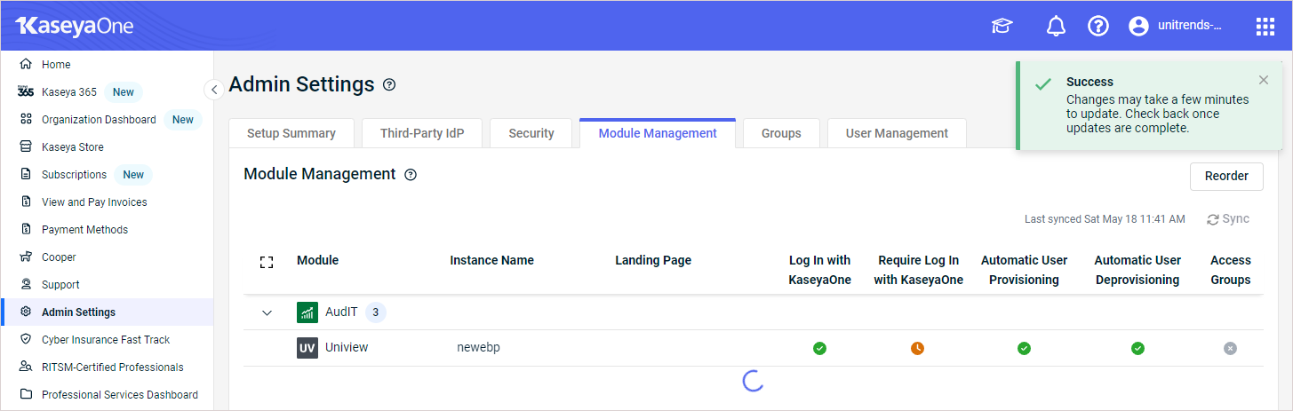This screenshot has height=411, width=1293.
Task: Click the Organization Dashboard sidebar icon
Action: [26, 119]
